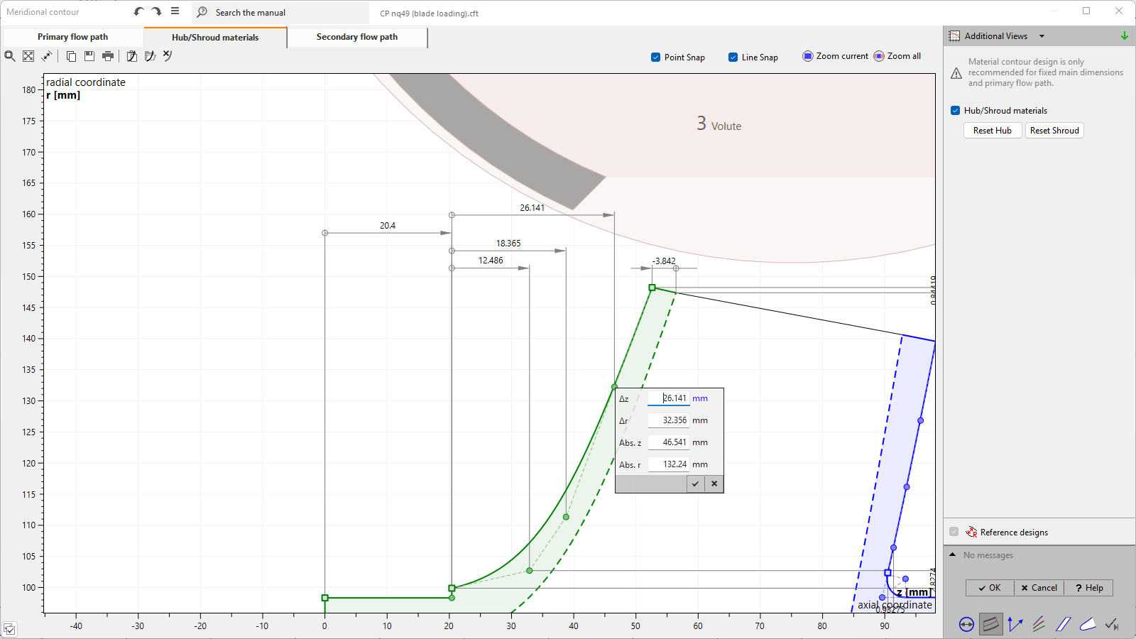Viewport: 1136px width, 639px height.
Task: Select the Zoom current radio button
Action: (808, 56)
